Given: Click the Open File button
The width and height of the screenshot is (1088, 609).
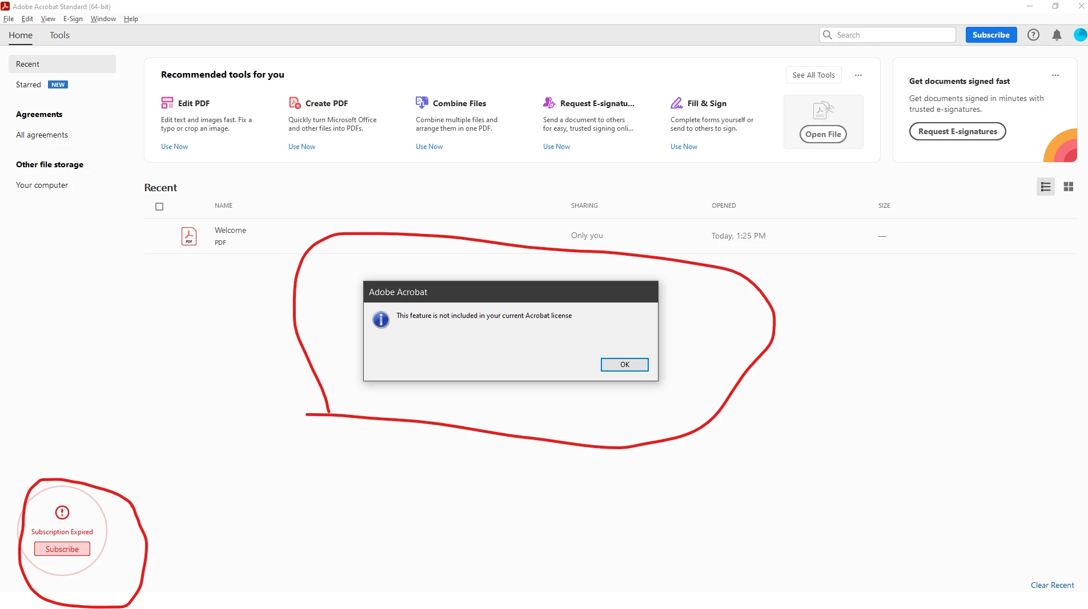Looking at the screenshot, I should point(823,134).
